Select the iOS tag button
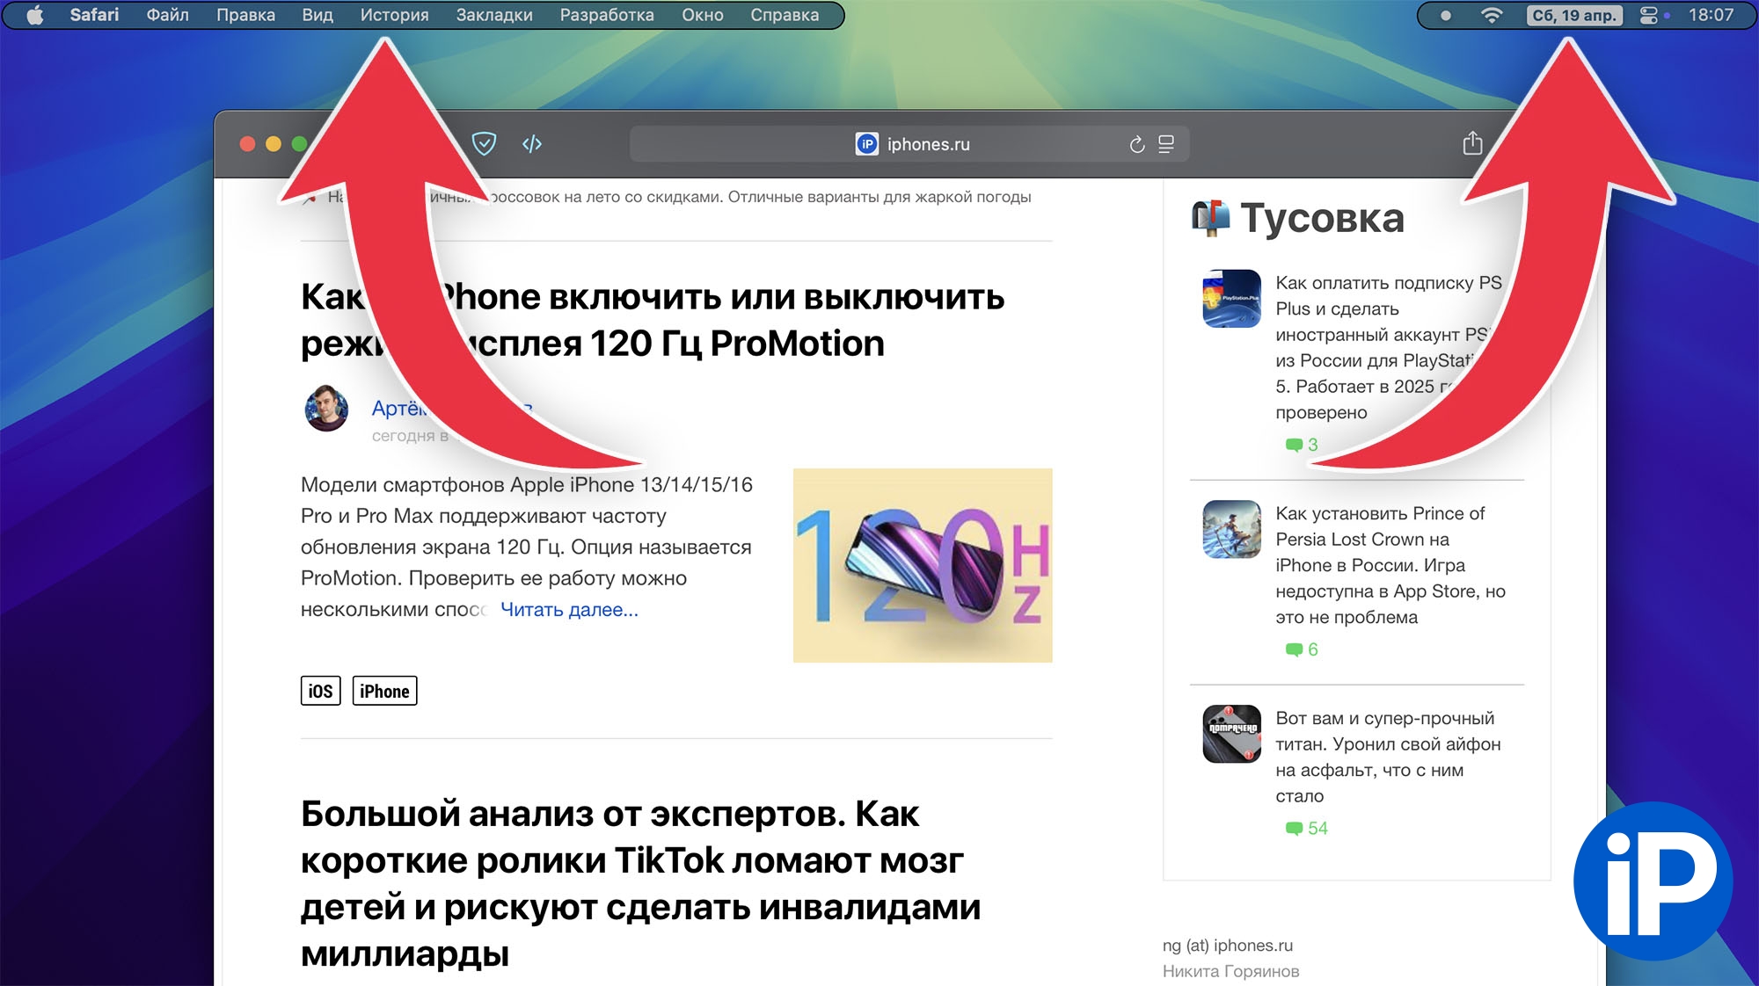 tap(320, 691)
